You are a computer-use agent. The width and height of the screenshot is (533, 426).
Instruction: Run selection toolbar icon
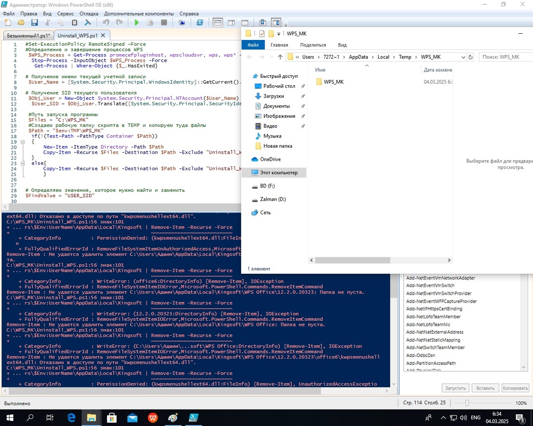(150, 22)
